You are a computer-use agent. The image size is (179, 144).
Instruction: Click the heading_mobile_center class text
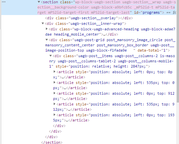(x=76, y=34)
